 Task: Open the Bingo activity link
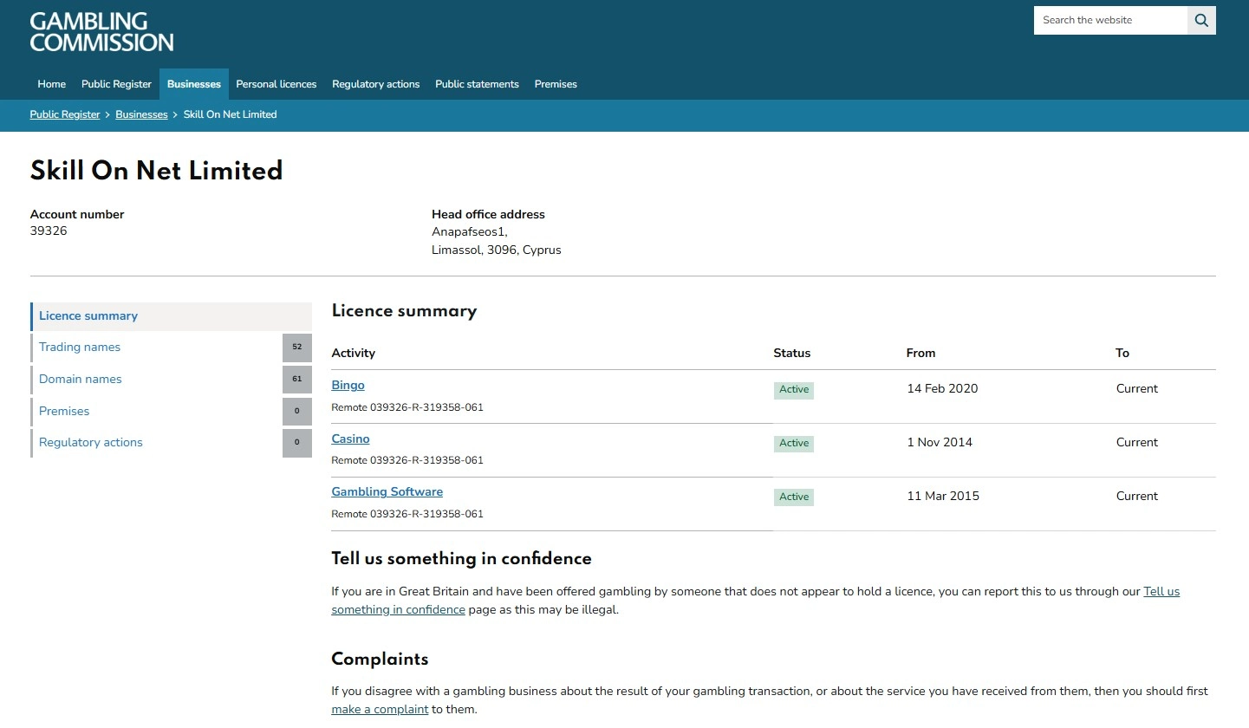point(348,386)
